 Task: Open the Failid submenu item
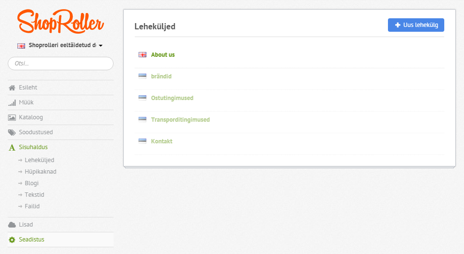coord(32,206)
